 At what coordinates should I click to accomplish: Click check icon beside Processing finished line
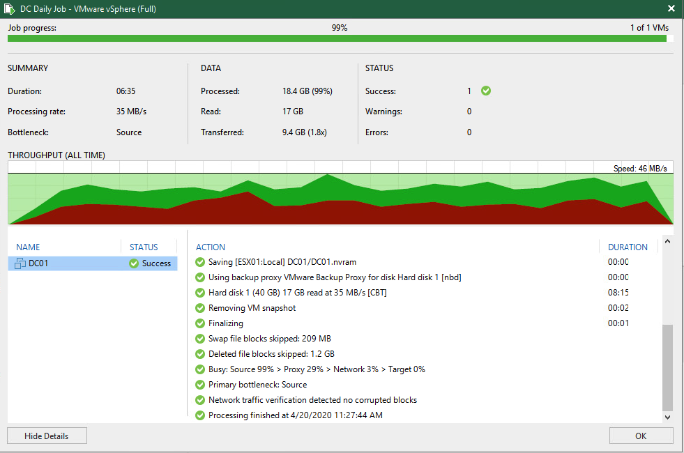point(200,415)
